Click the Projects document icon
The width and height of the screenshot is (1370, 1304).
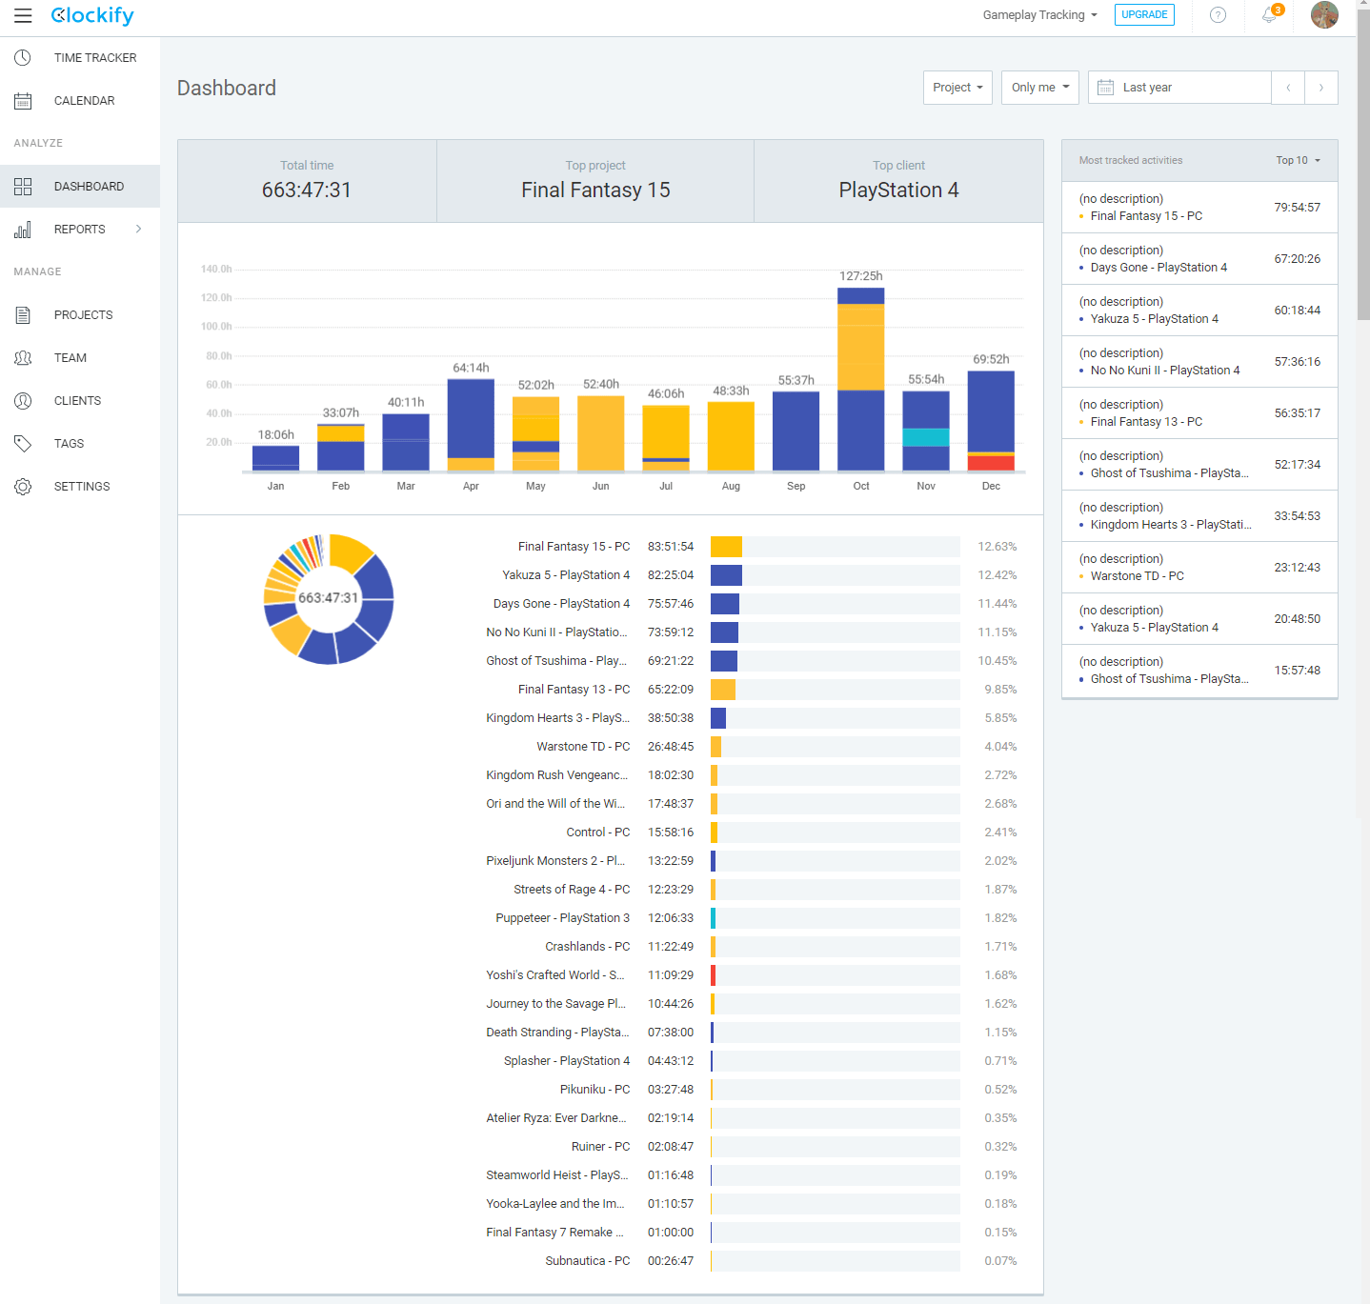tap(23, 315)
